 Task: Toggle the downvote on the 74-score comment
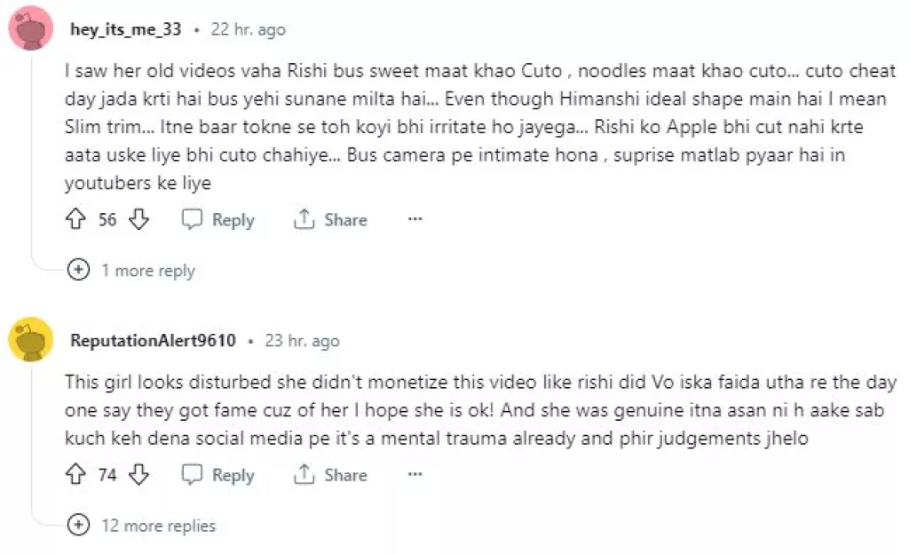coord(138,475)
